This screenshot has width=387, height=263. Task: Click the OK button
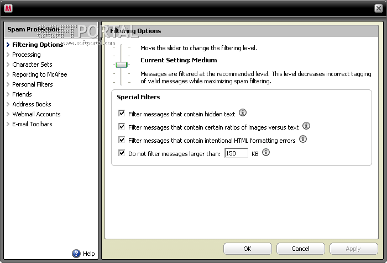[248, 249]
